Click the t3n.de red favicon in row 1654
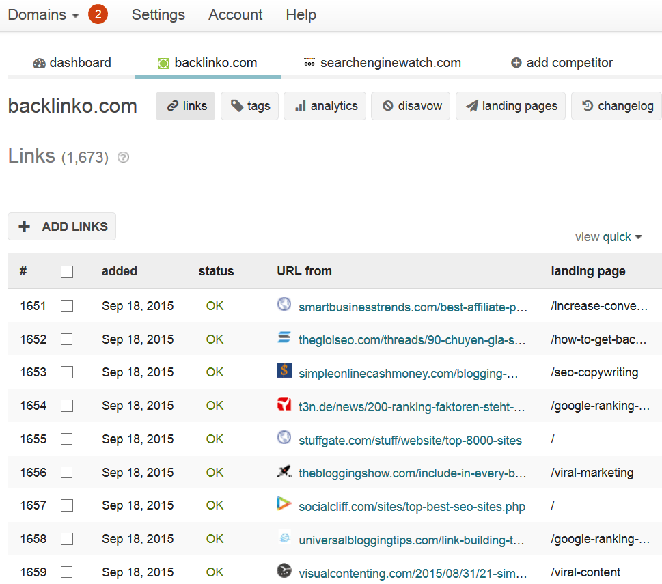Image resolution: width=662 pixels, height=584 pixels. pyautogui.click(x=284, y=404)
